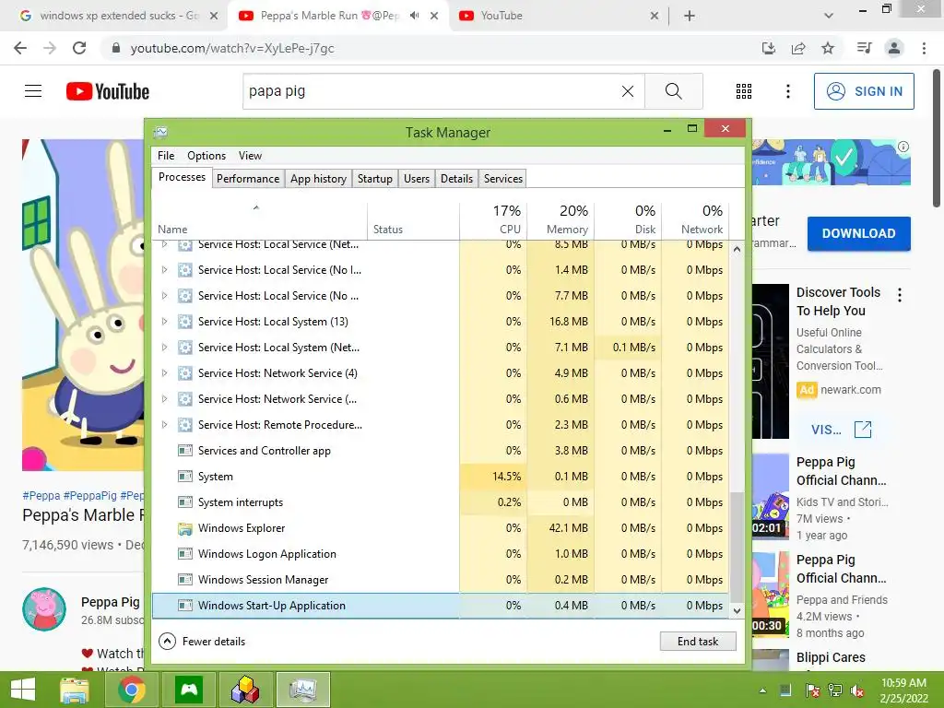Screen dimensions: 944x708
Task: Open File Explorer from the taskbar
Action: (75, 690)
